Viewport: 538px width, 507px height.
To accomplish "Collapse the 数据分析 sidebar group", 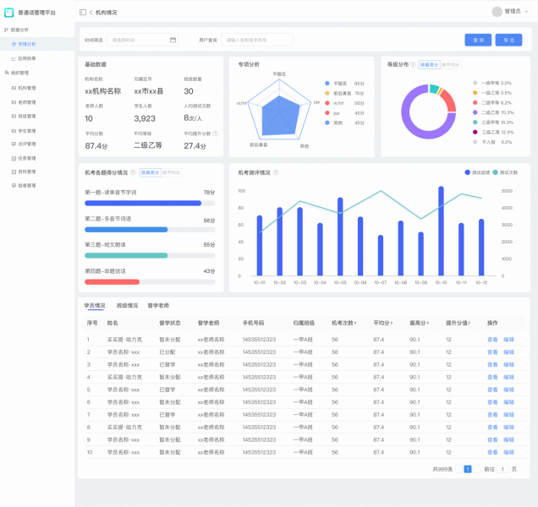I will (20, 30).
